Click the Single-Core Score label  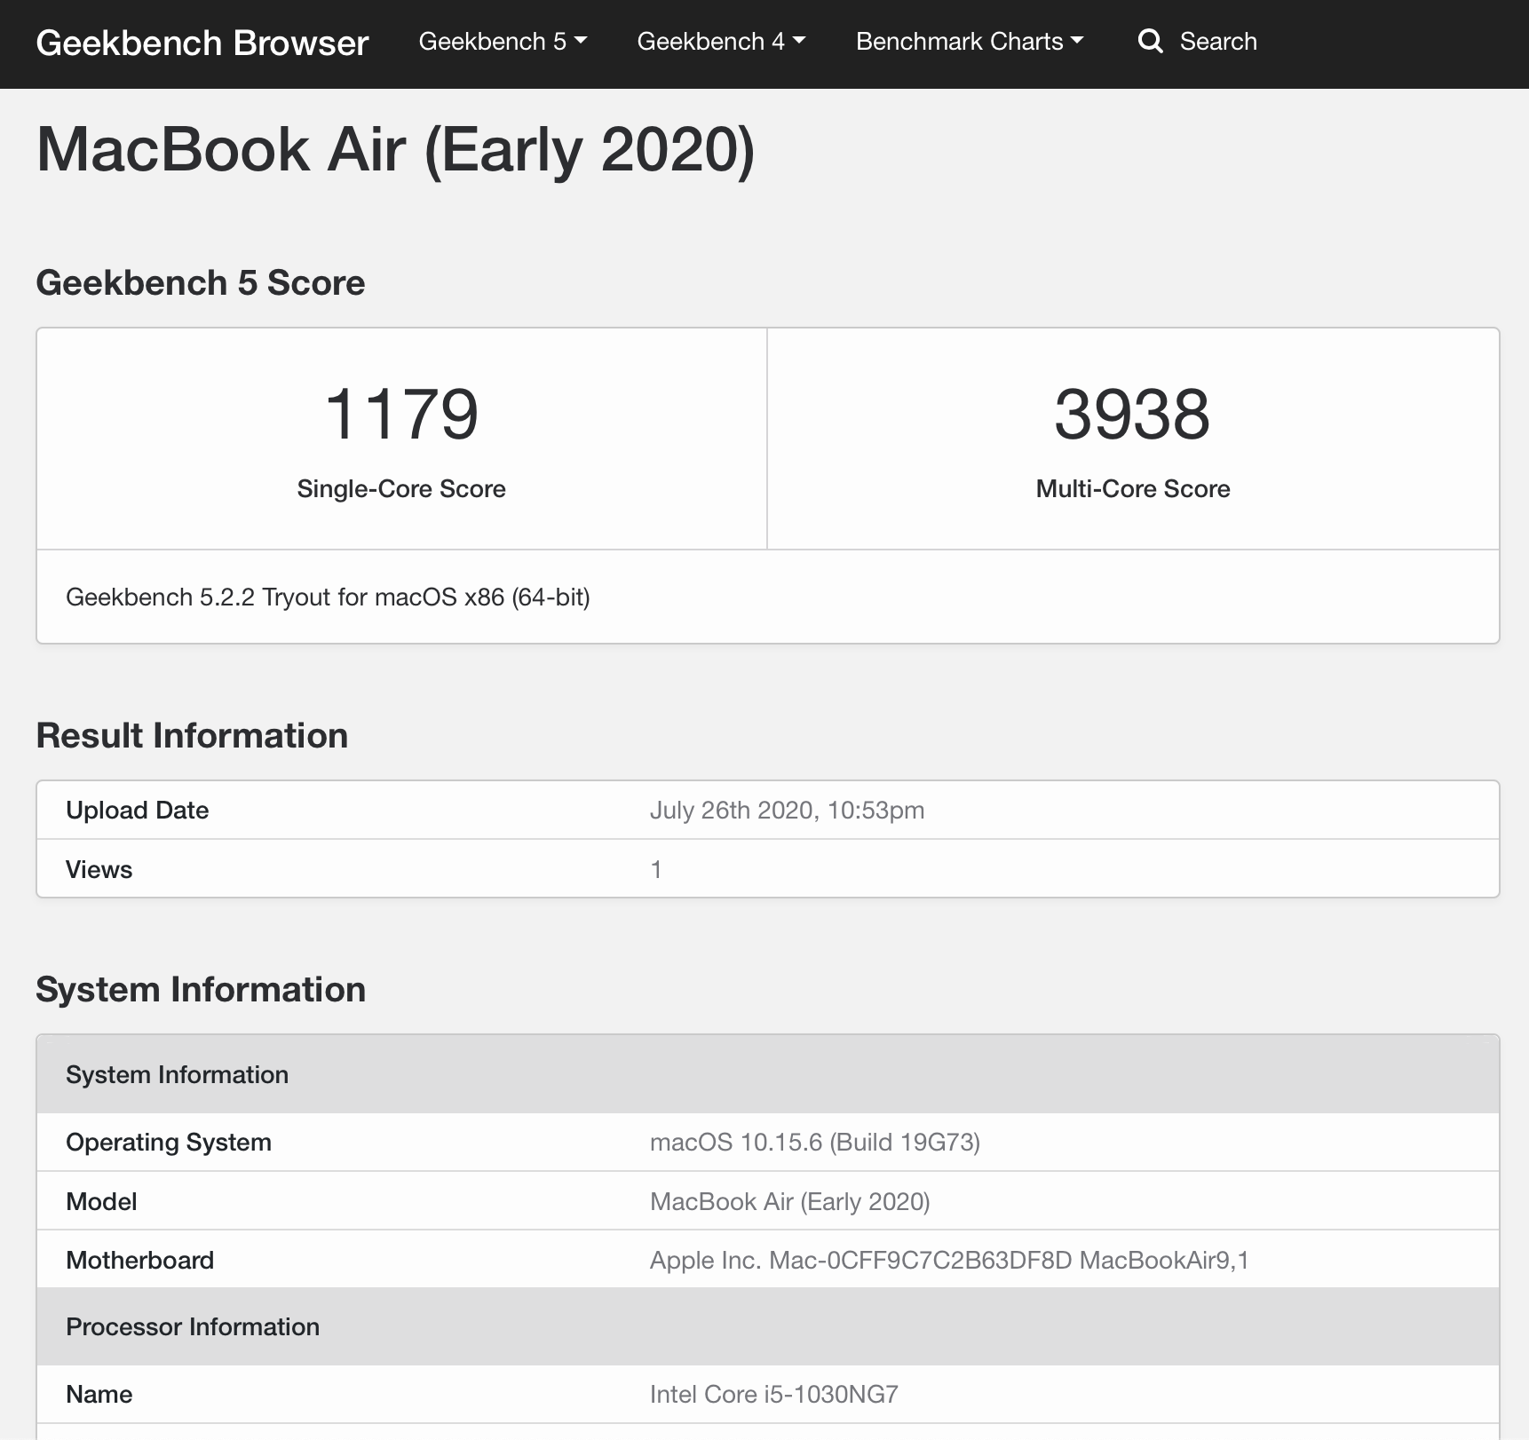(401, 488)
